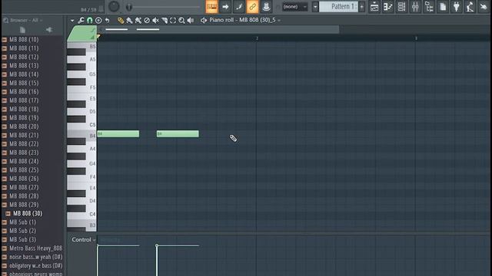
Task: Select the second B4 note
Action: tap(178, 134)
